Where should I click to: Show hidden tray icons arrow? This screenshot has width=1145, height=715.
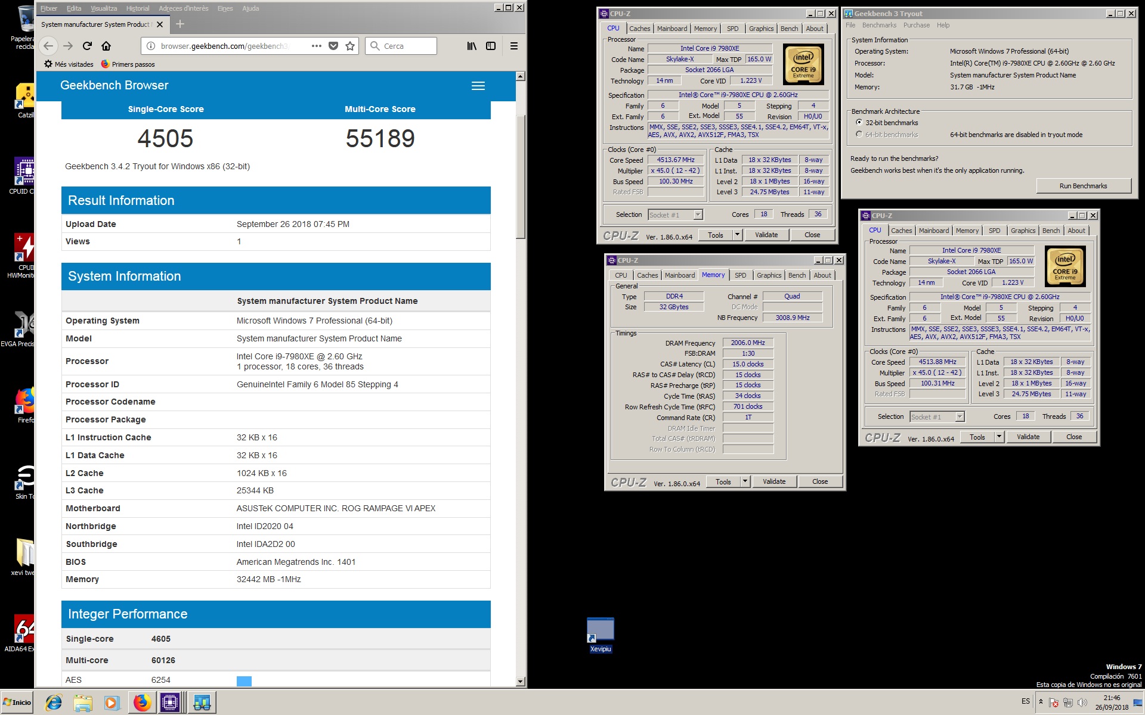coord(1041,701)
